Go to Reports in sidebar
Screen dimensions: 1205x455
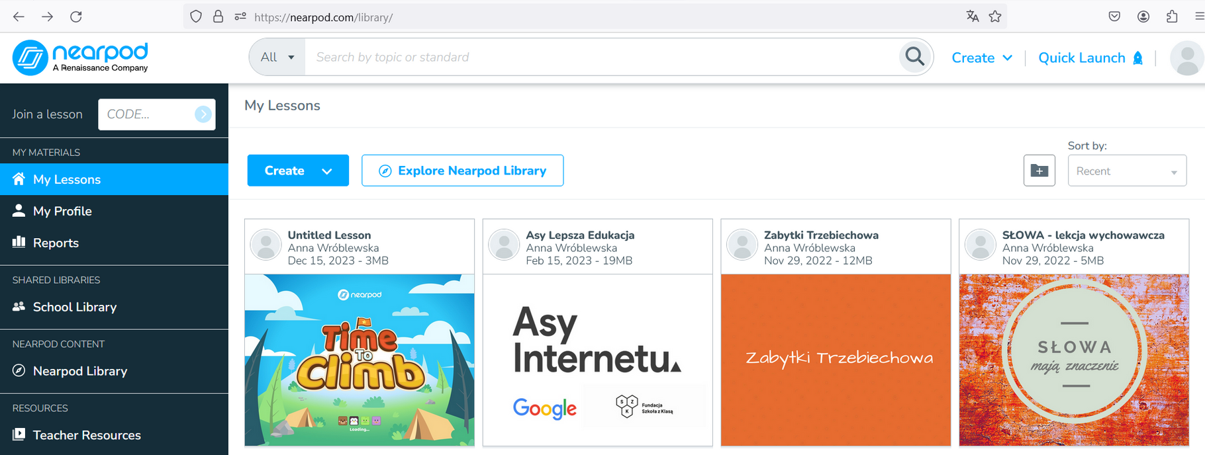pos(56,243)
